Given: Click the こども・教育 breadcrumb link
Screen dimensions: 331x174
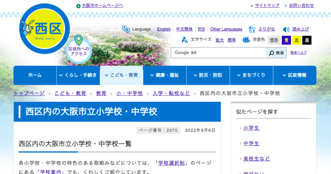Looking at the screenshot, I should click(70, 93).
